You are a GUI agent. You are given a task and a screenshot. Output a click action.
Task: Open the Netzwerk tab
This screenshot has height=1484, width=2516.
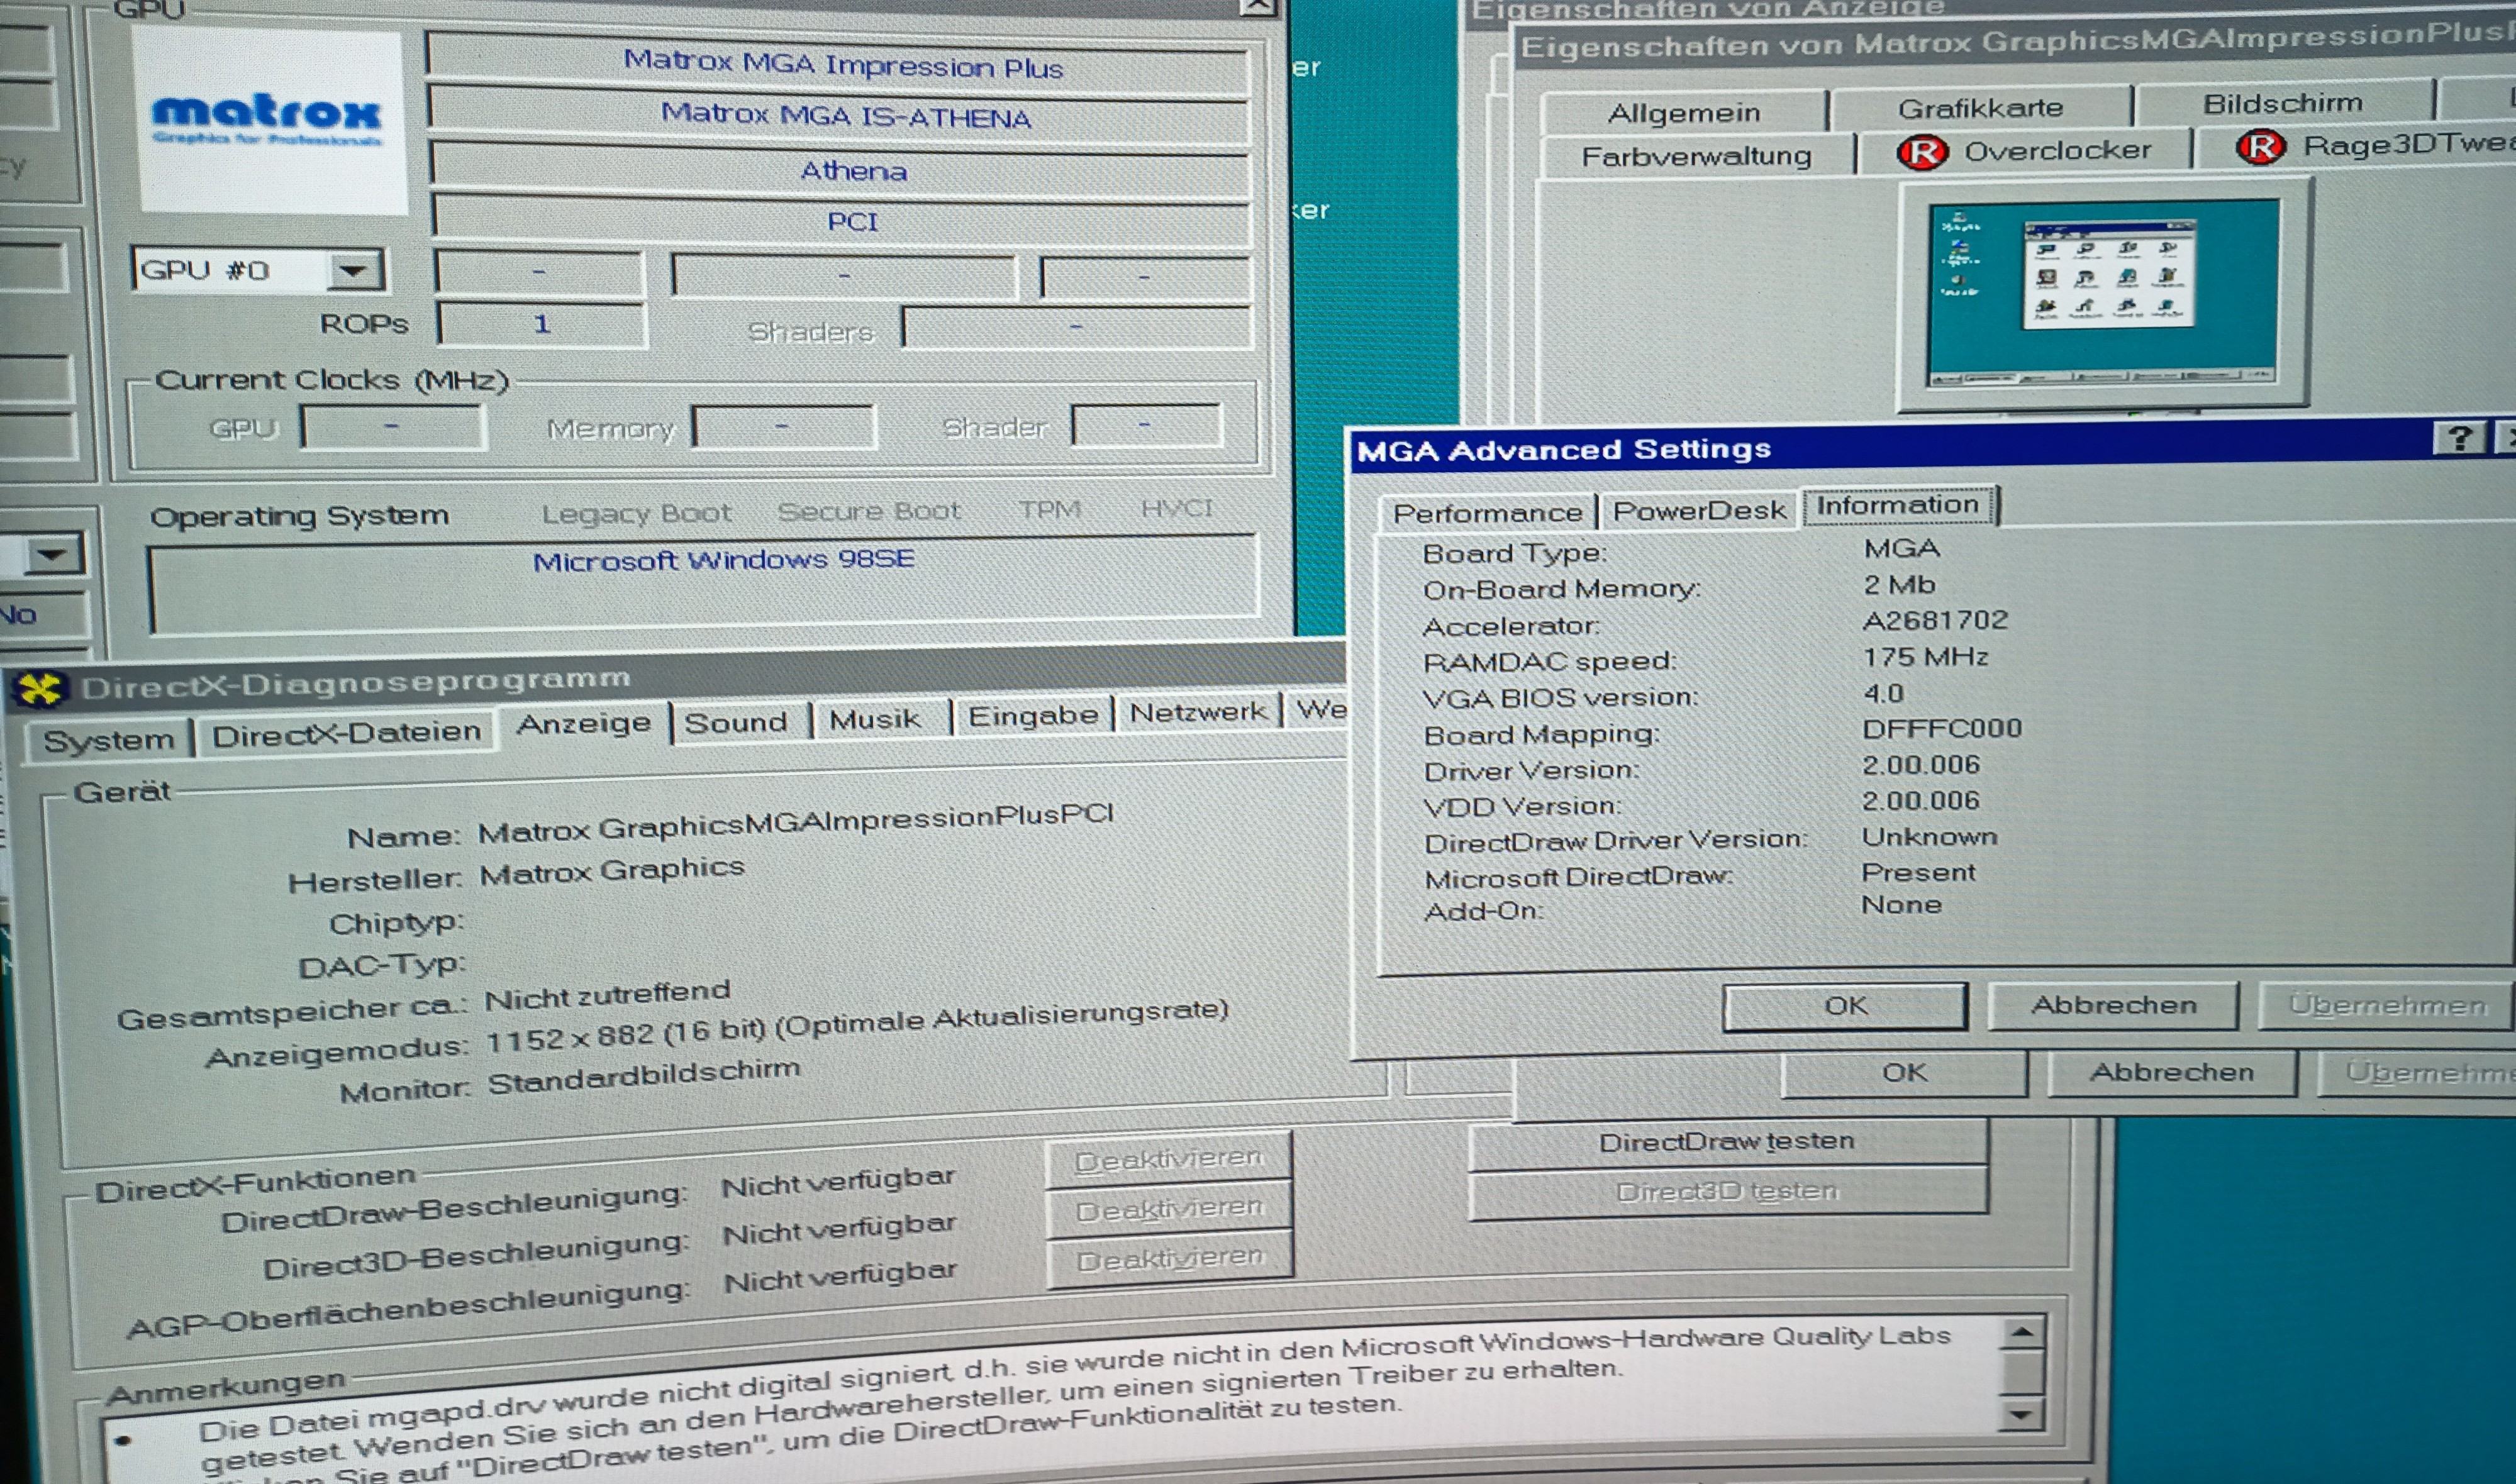pos(1197,712)
